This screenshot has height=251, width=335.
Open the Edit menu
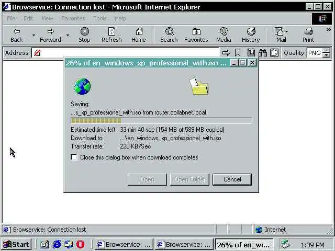tap(28, 19)
